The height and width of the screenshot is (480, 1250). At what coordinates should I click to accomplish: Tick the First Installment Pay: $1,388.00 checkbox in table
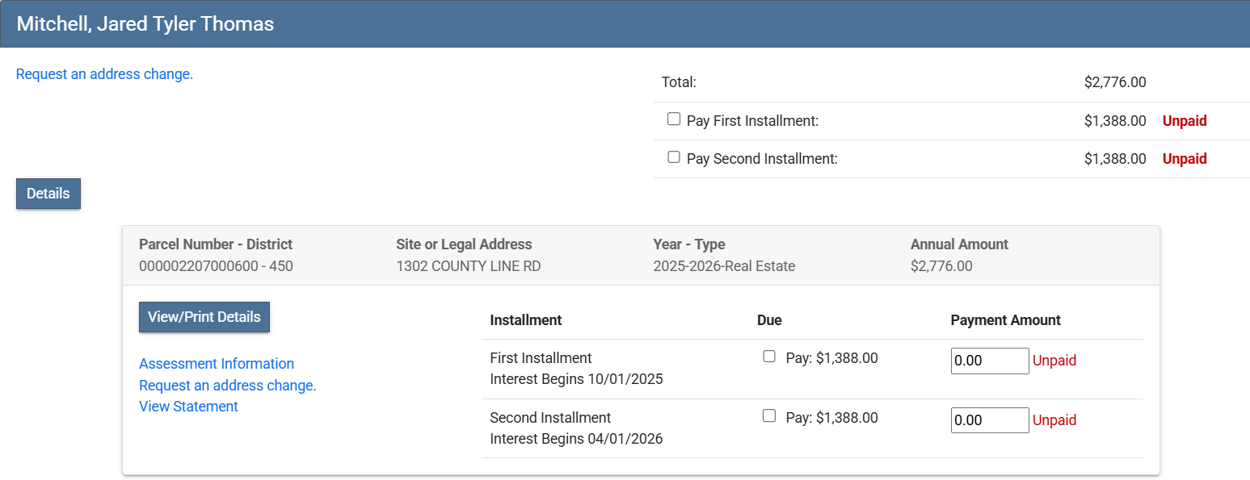pos(769,357)
